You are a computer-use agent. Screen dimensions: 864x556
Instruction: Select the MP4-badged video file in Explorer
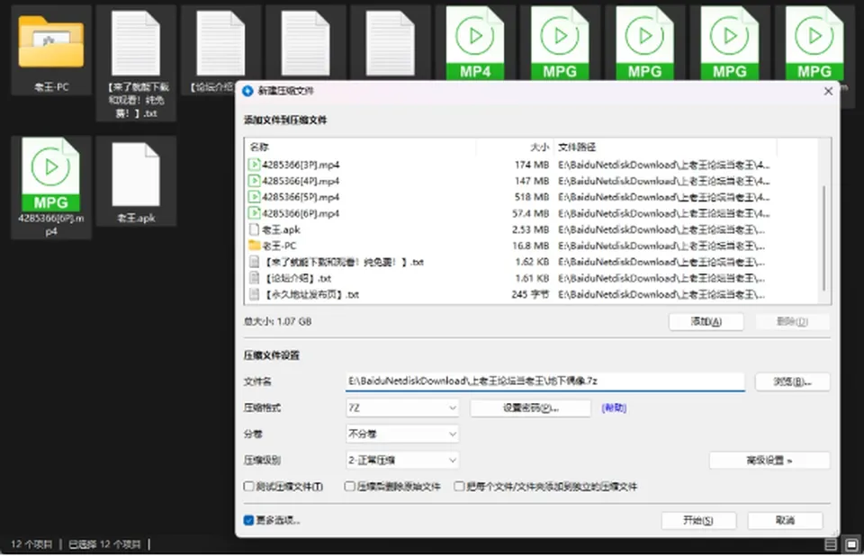point(475,43)
